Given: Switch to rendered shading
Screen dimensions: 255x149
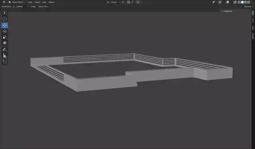Looking at the screenshot, I should pyautogui.click(x=249, y=2).
